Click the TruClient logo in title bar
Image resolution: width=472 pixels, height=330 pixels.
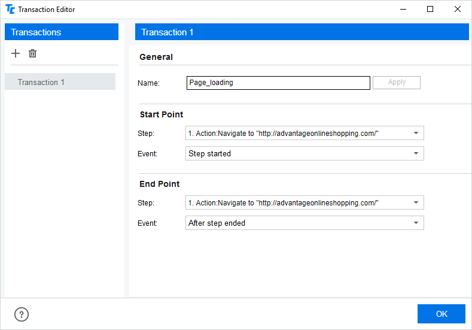pyautogui.click(x=10, y=10)
